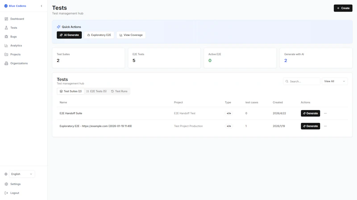Click the Tests flask icon

[x=6, y=28]
